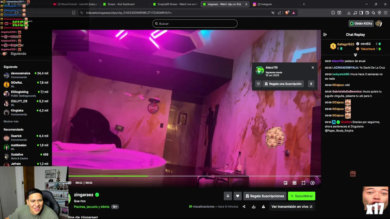Collapse the Chat Replay panel icon
The image size is (390, 219).
(325, 35)
